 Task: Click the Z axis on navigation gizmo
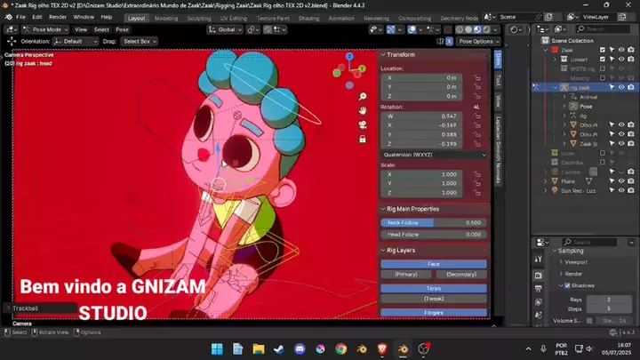(349, 57)
